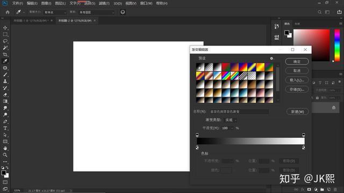Select the Move tool
This screenshot has height=193, width=344.
tap(5, 28)
